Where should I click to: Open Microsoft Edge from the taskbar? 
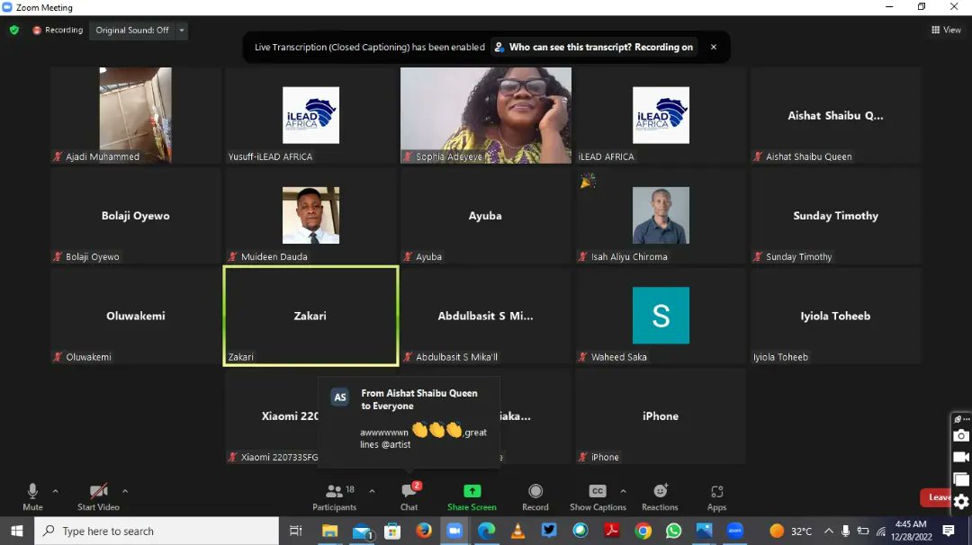click(487, 531)
